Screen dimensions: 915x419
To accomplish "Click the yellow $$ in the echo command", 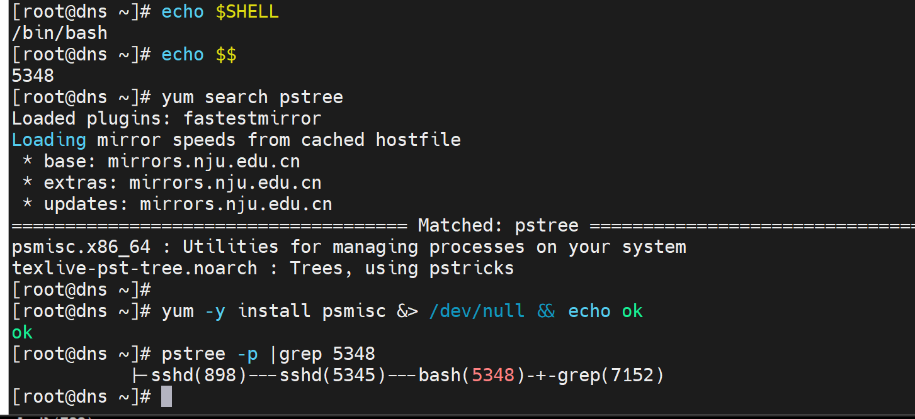I will pos(226,55).
